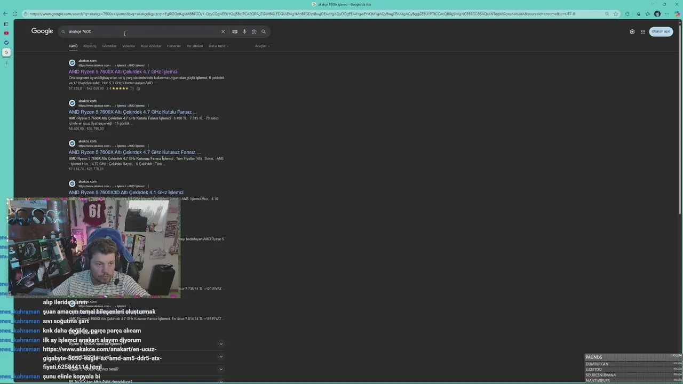Open the on-screen keyboard input tool
The image size is (683, 384).
click(x=235, y=31)
